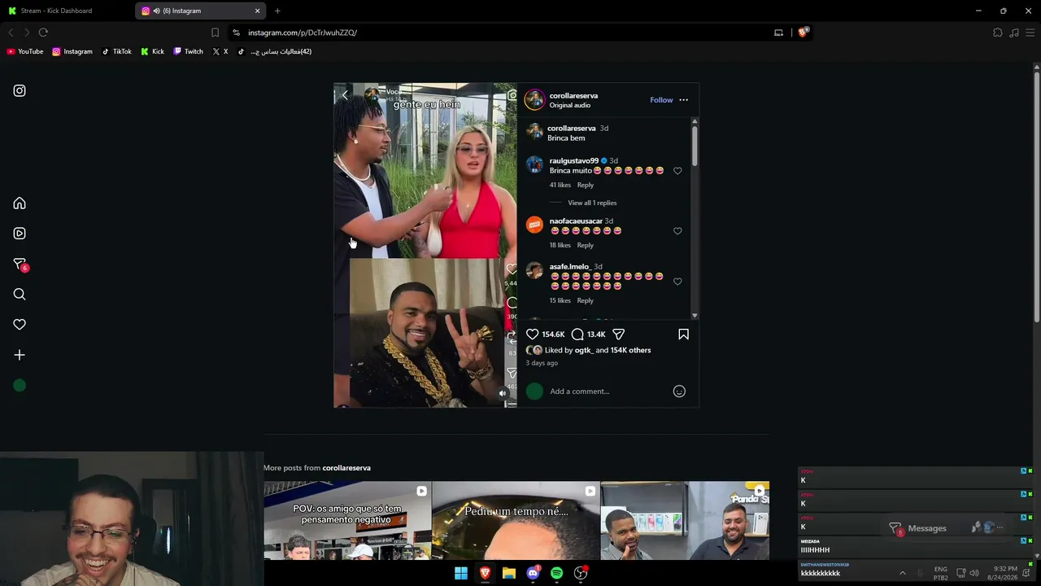Open X bookmark

[x=220, y=51]
